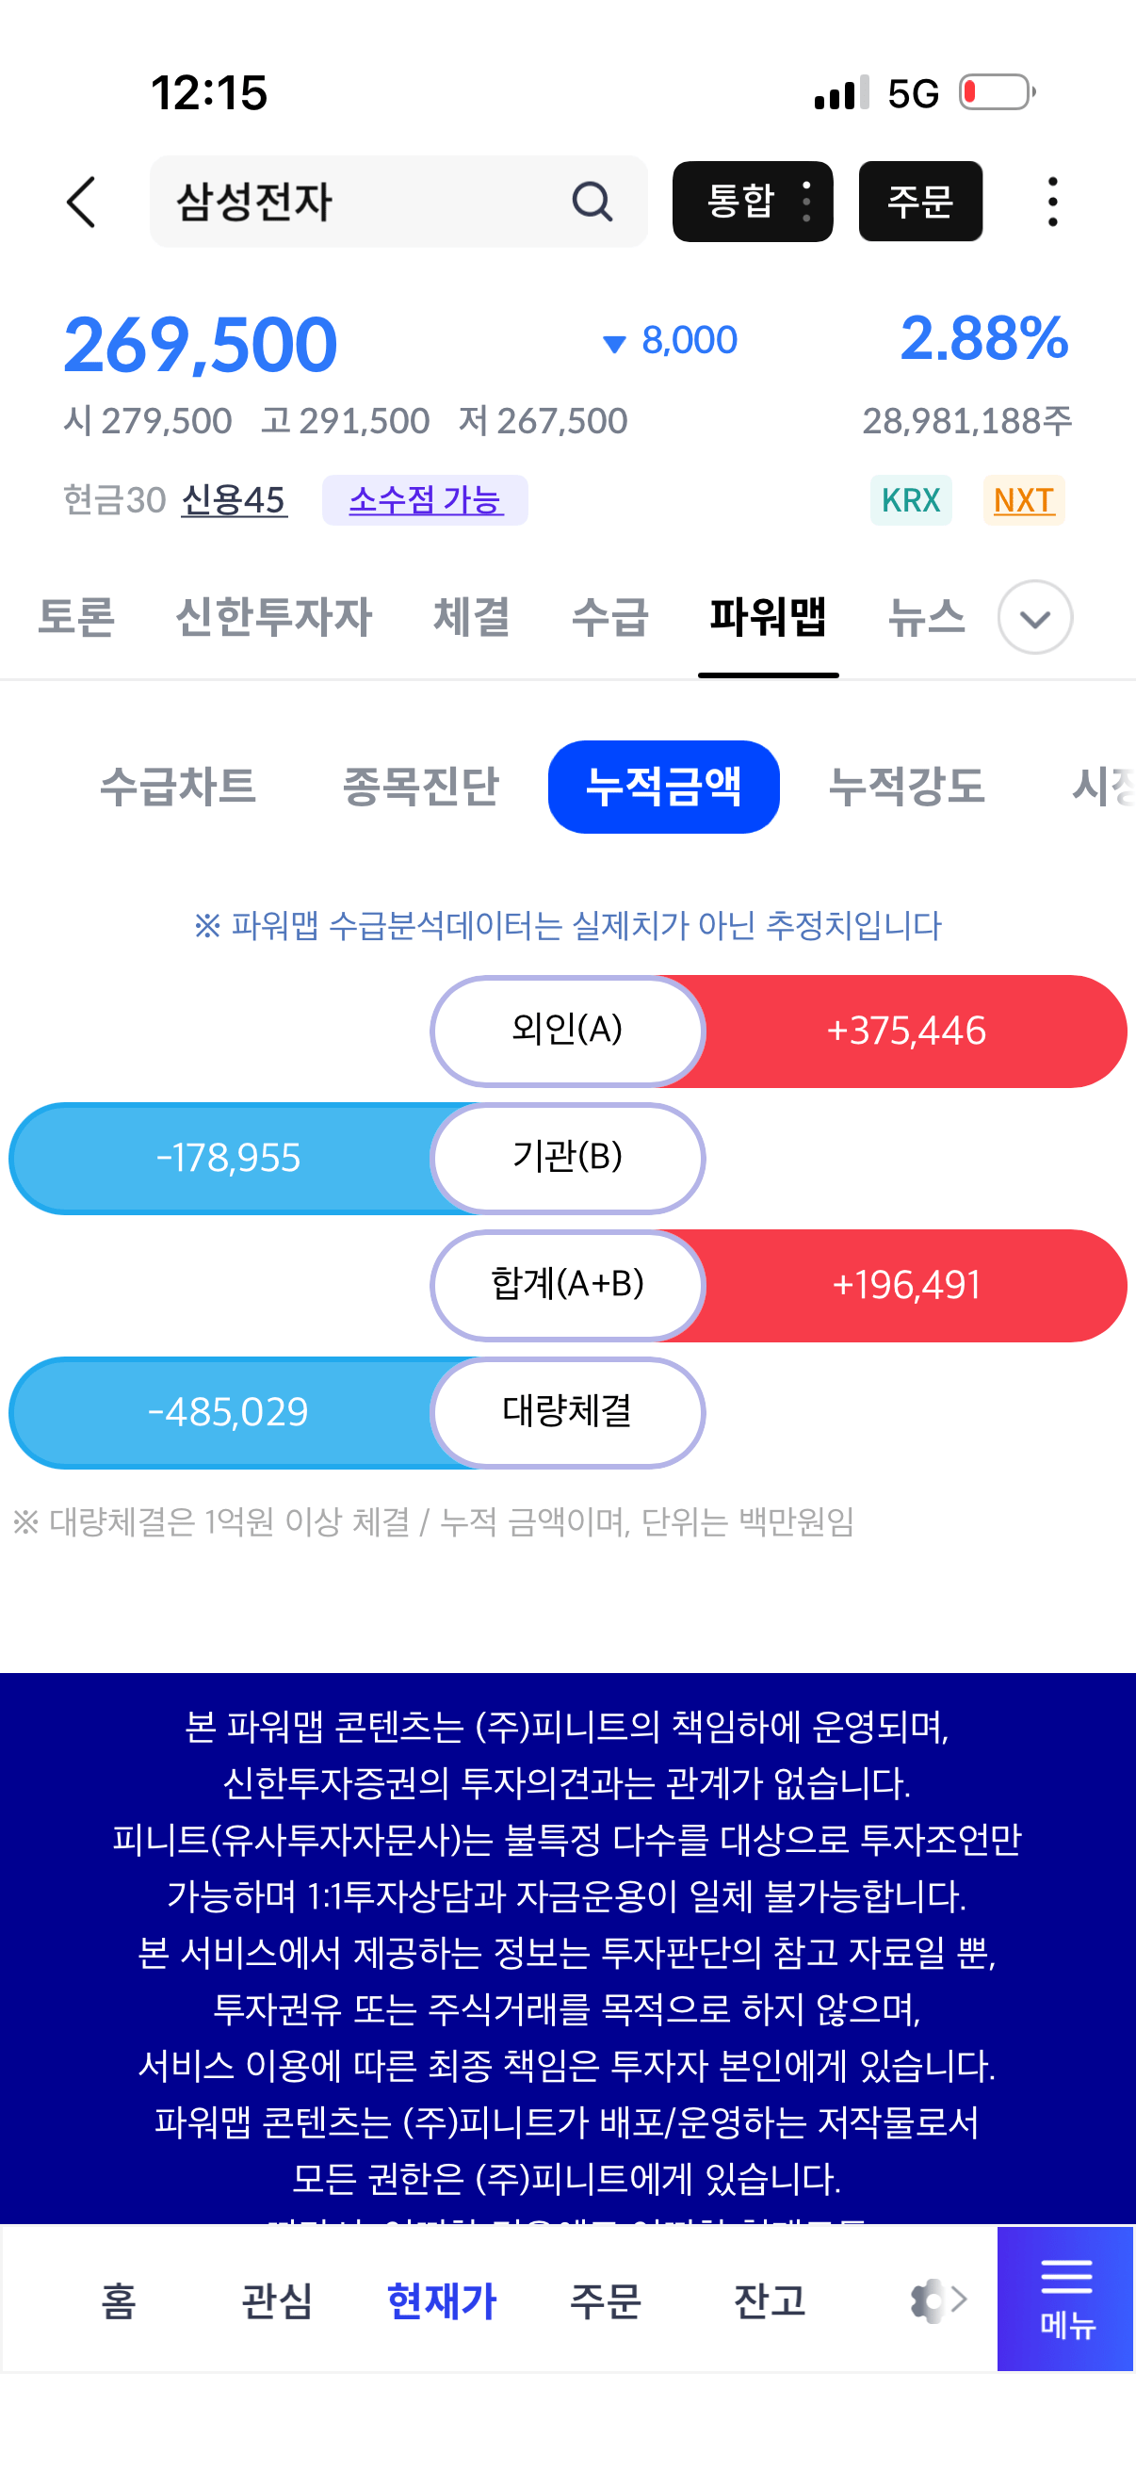
Task: Tap the search magnifier icon
Action: [592, 202]
